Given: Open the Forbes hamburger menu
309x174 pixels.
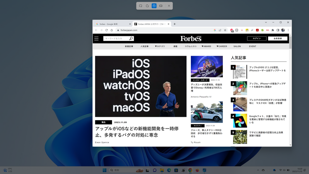Looking at the screenshot, I should [x=96, y=39].
